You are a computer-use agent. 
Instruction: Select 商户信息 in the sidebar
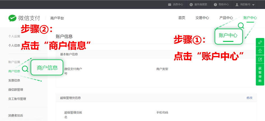tap(14, 71)
